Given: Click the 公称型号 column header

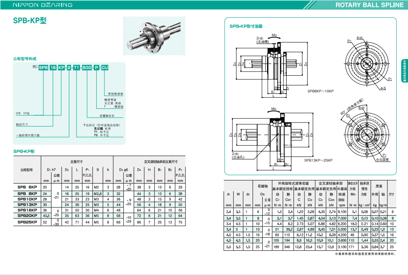Looking at the screenshot, I should [27, 170].
